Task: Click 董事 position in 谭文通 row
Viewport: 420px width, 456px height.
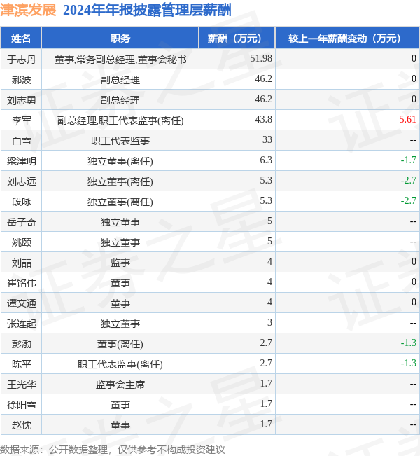Action: 120,303
